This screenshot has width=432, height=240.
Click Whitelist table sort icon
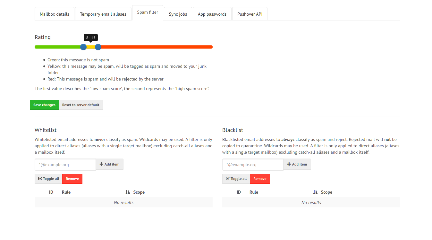tap(128, 192)
